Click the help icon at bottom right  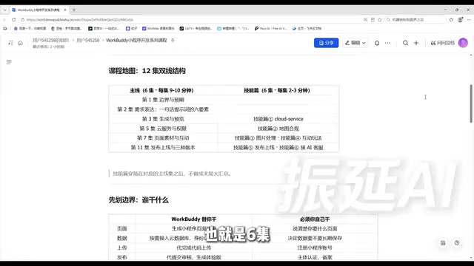click(457, 243)
